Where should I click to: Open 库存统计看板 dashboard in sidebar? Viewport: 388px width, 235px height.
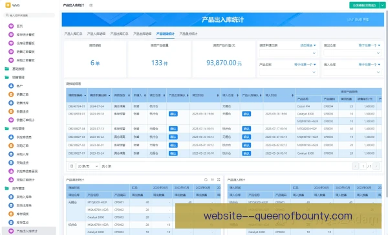[25, 35]
